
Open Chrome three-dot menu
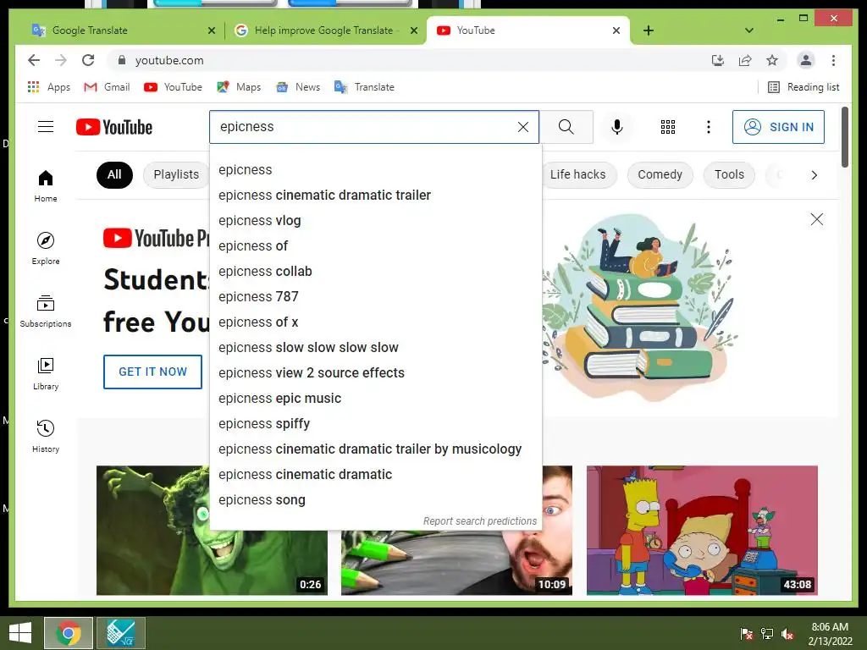pyautogui.click(x=833, y=60)
